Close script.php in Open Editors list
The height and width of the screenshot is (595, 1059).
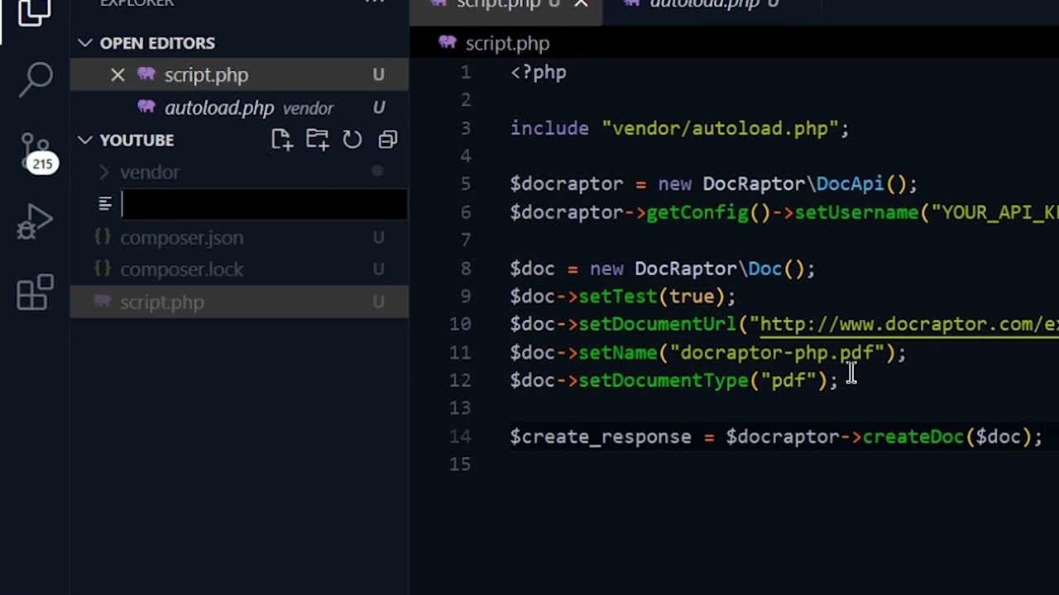[x=117, y=75]
